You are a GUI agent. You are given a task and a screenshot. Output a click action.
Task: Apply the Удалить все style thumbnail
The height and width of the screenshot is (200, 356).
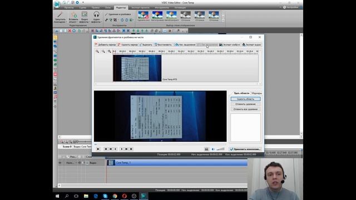pyautogui.click(x=144, y=16)
